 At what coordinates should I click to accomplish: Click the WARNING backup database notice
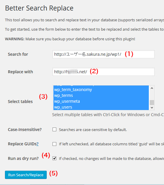(70, 39)
